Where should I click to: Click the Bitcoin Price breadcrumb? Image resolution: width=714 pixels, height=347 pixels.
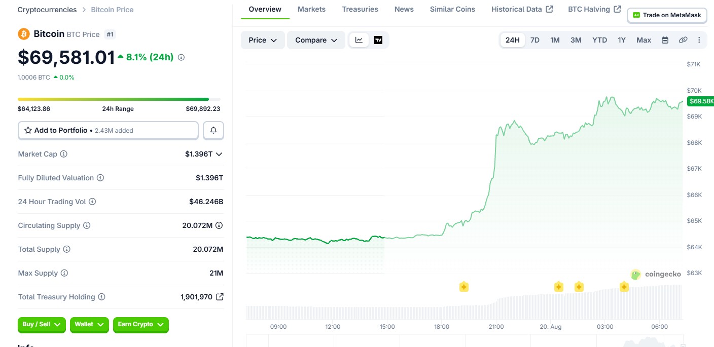112,10
